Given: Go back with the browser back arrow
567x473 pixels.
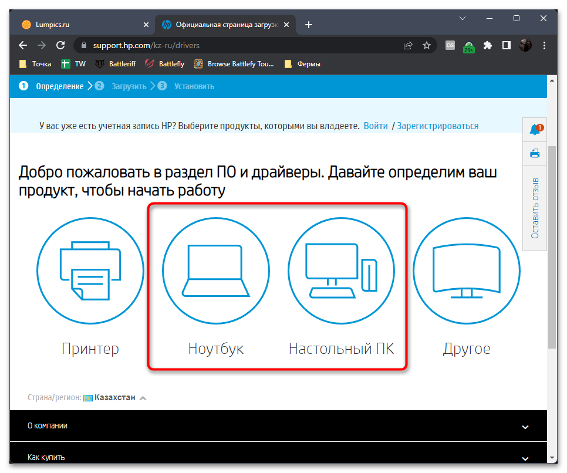Looking at the screenshot, I should coord(23,45).
